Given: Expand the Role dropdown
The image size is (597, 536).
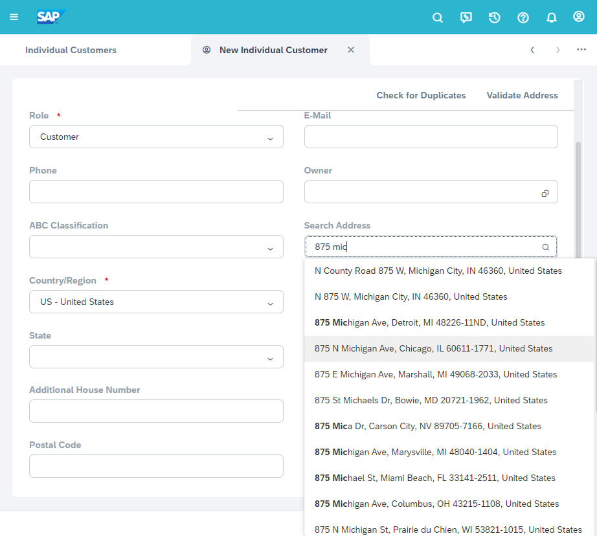Looking at the screenshot, I should [x=270, y=138].
